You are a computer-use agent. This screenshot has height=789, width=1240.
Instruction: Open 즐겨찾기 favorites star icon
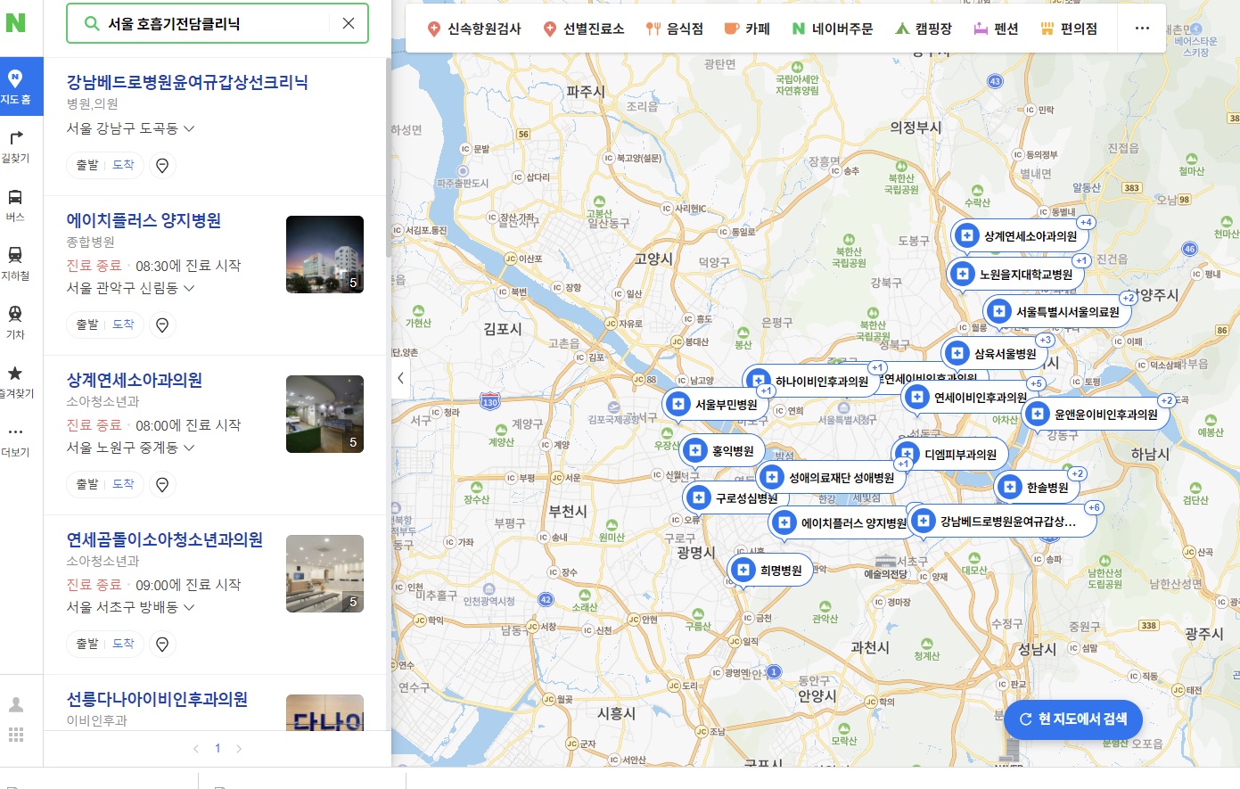[15, 382]
